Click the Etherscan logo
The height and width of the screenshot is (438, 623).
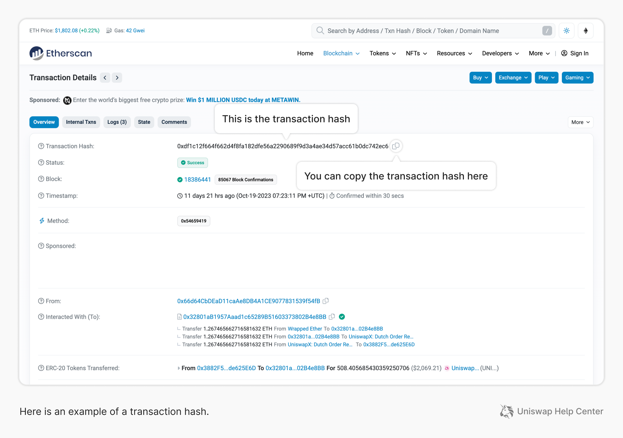[61, 53]
